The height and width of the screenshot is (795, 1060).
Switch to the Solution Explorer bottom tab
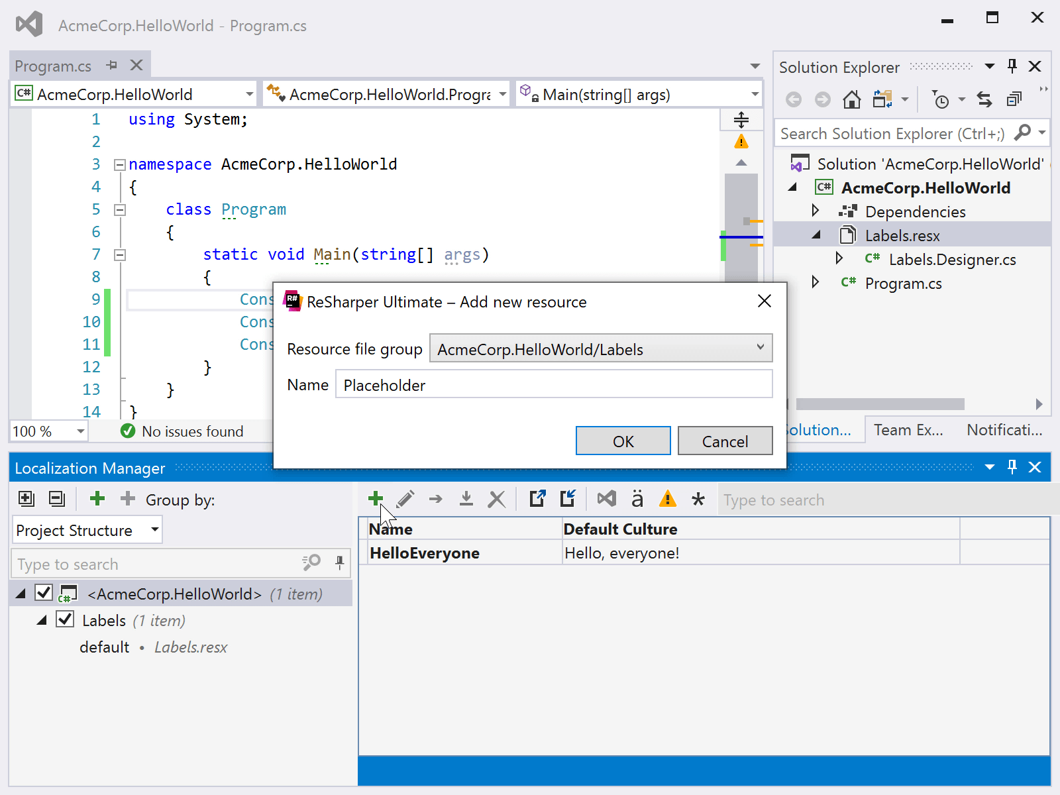818,430
